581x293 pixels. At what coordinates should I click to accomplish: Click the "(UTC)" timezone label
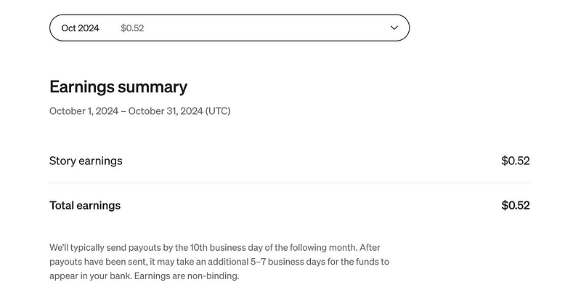218,111
